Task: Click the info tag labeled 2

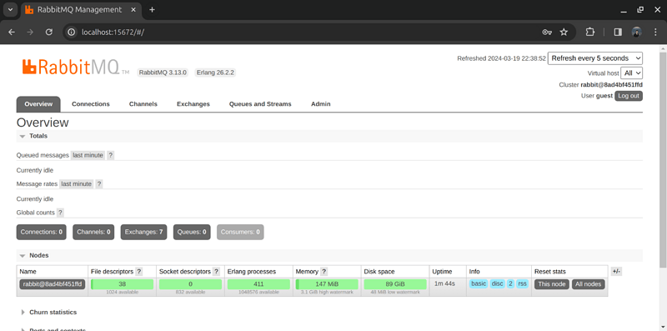Action: tap(510, 283)
